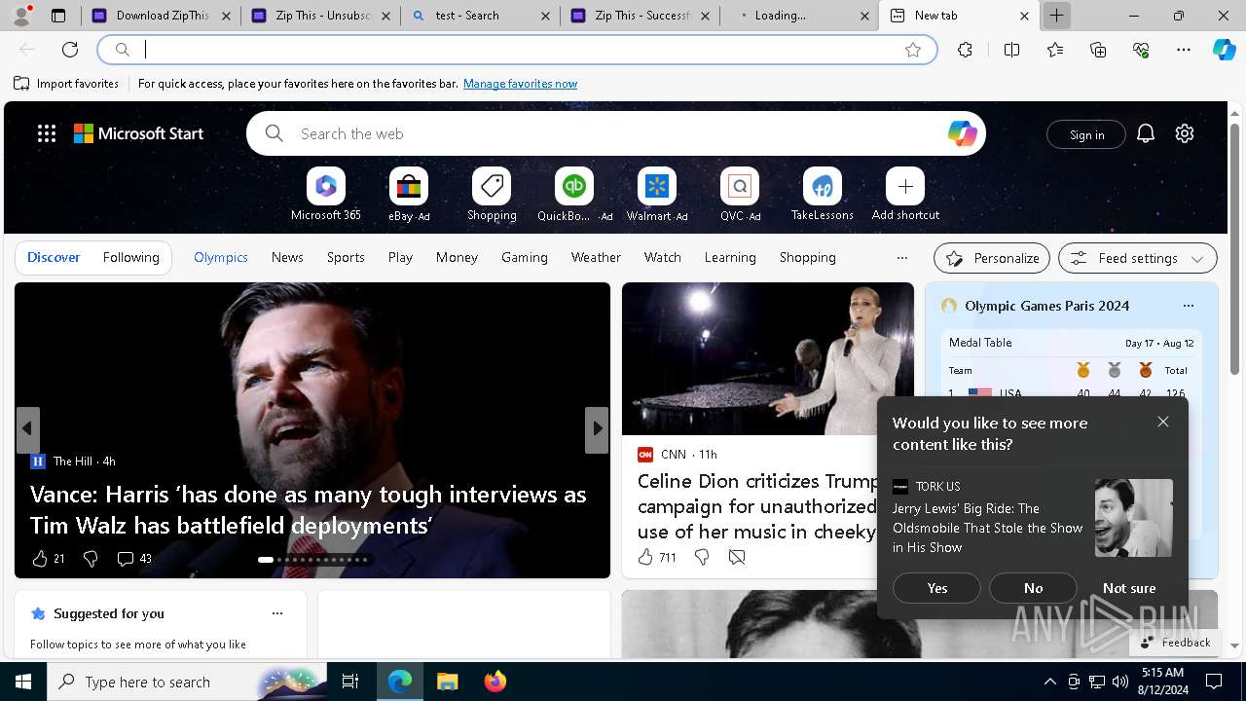Show hidden system tray icons

(x=1049, y=682)
